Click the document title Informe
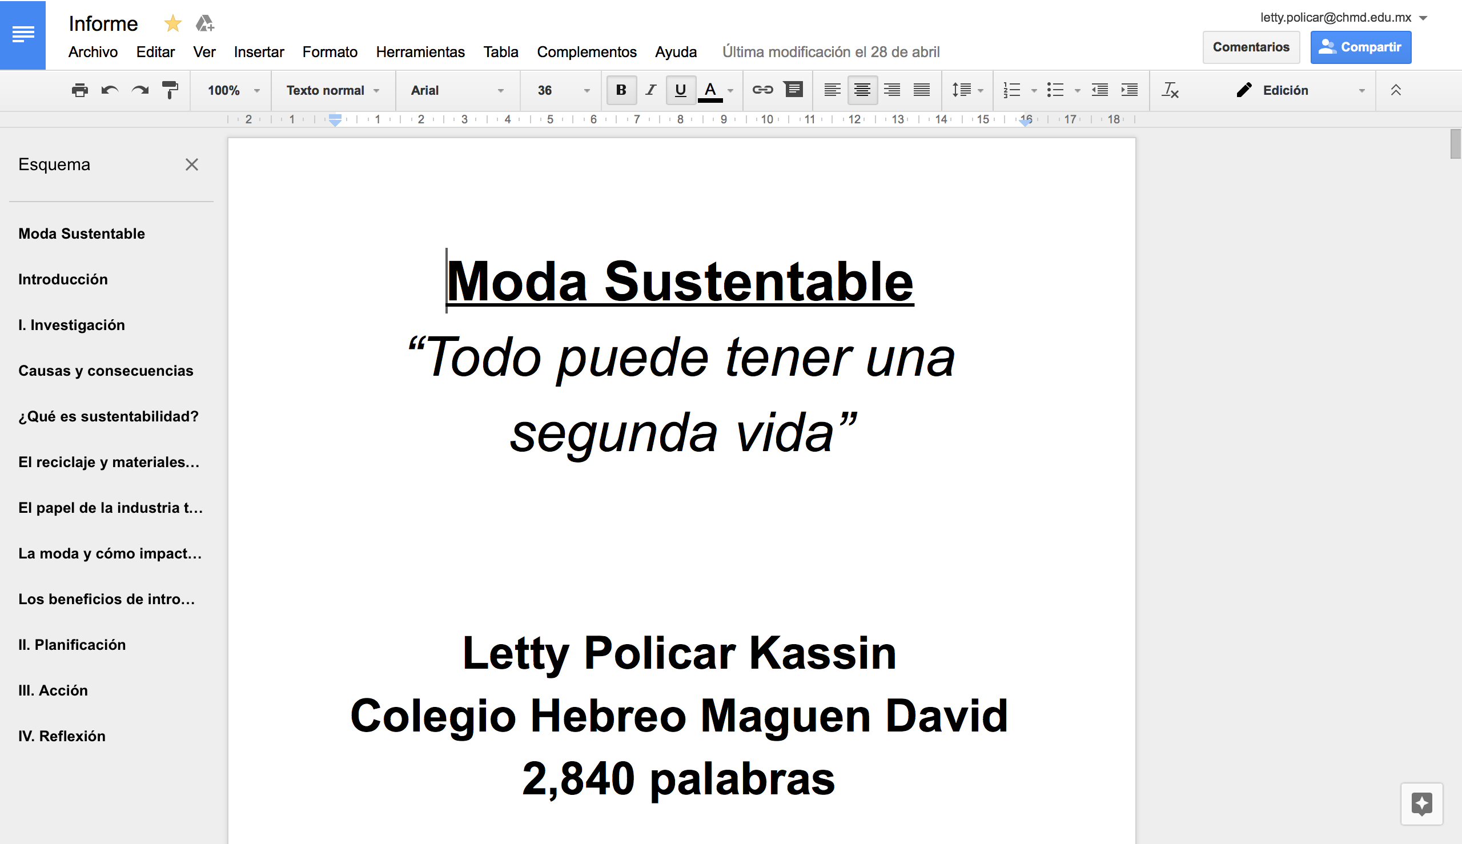This screenshot has width=1462, height=844. coord(103,24)
